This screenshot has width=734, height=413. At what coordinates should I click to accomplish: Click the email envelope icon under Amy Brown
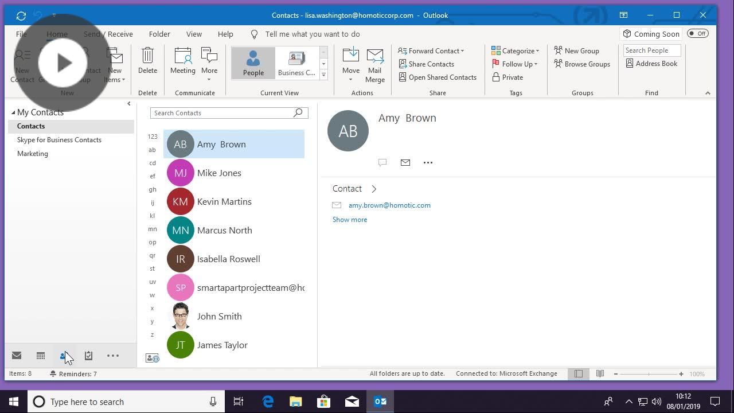pos(405,162)
